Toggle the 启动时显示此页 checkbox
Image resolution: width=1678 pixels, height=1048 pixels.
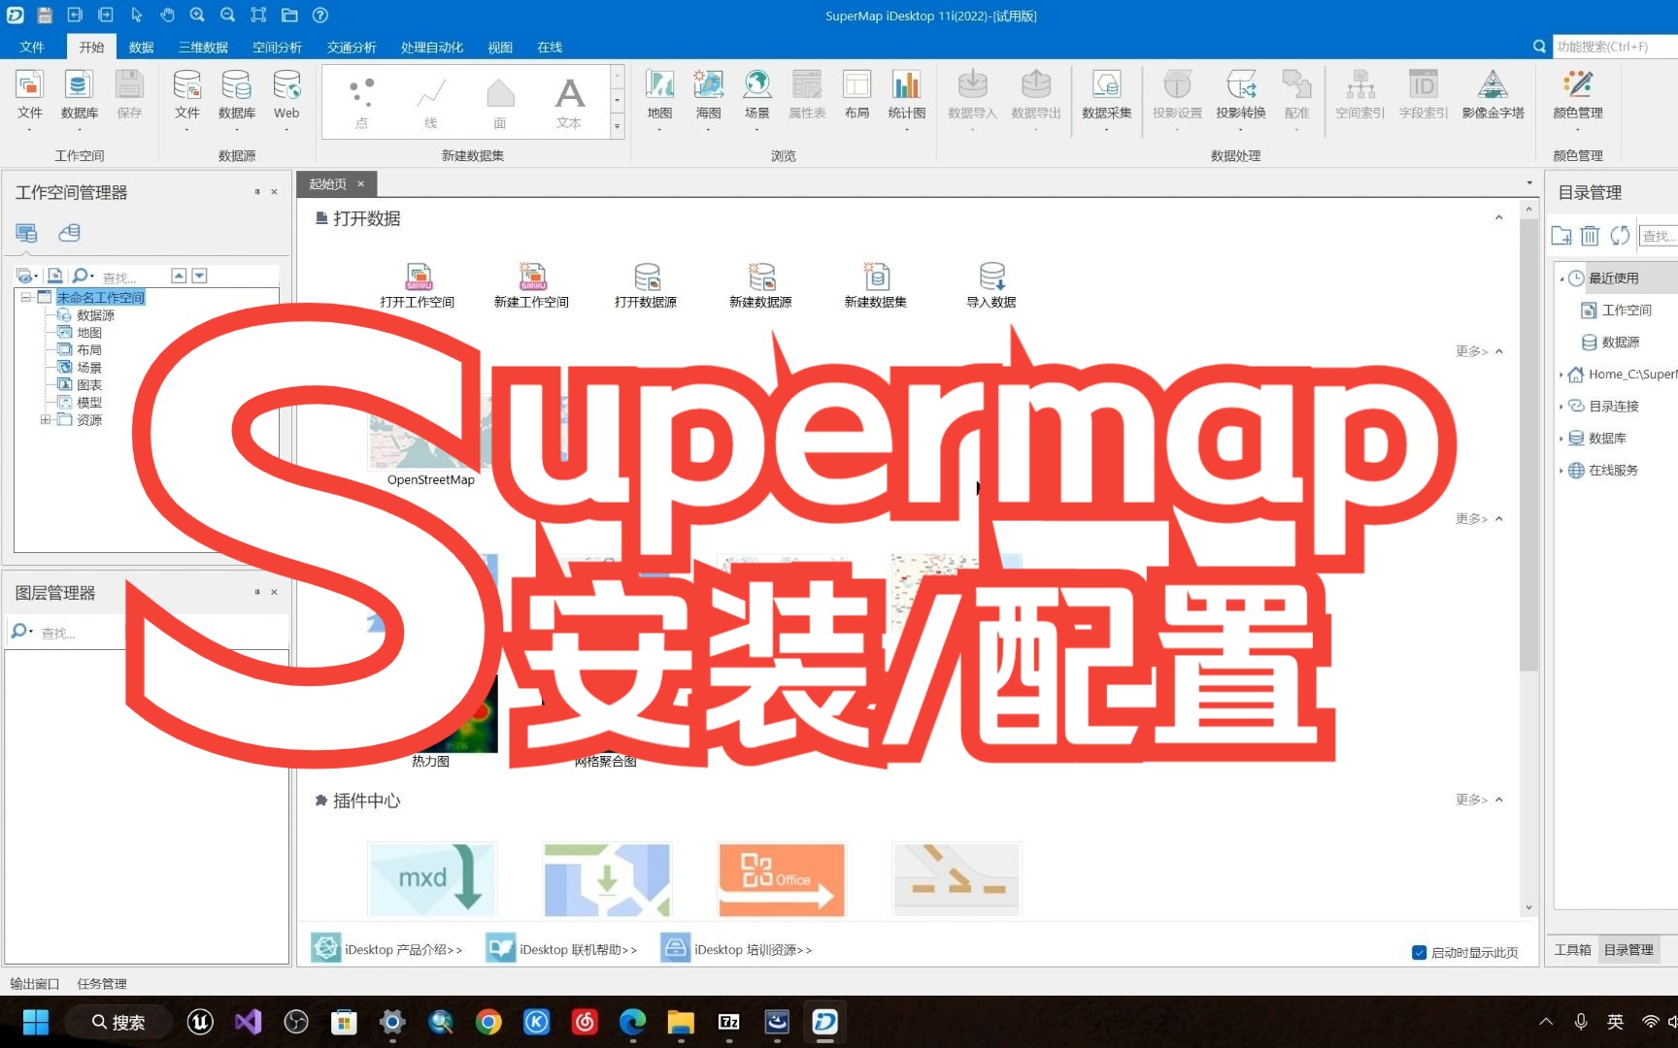click(1419, 952)
